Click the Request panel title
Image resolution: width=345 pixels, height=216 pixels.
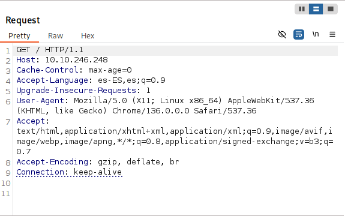23,20
